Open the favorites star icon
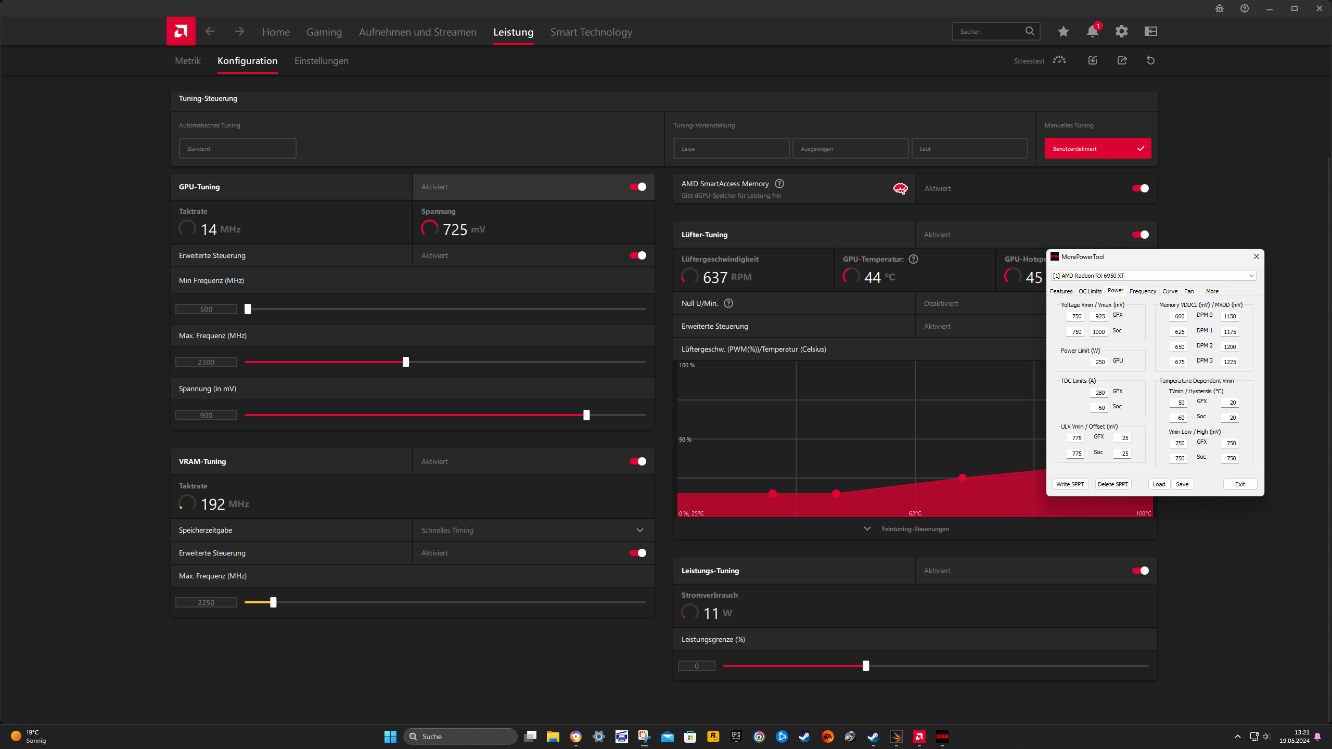This screenshot has height=749, width=1332. 1063,32
